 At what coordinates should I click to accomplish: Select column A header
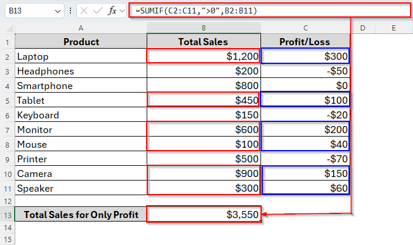81,28
